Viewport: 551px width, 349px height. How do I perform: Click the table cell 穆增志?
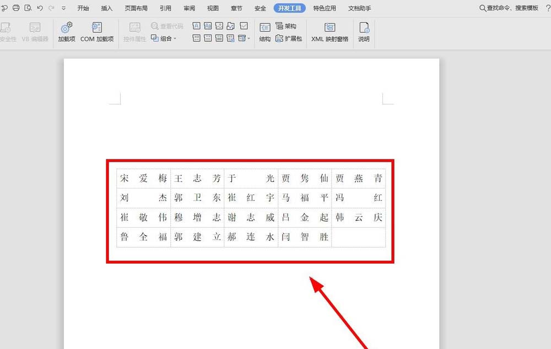click(x=197, y=218)
